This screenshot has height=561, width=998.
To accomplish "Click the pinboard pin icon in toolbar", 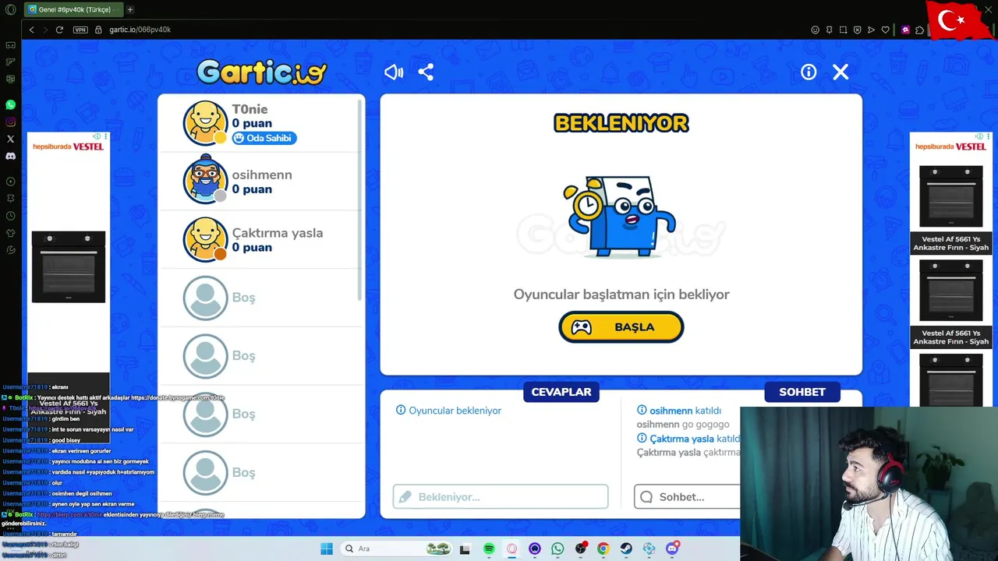I will click(830, 30).
